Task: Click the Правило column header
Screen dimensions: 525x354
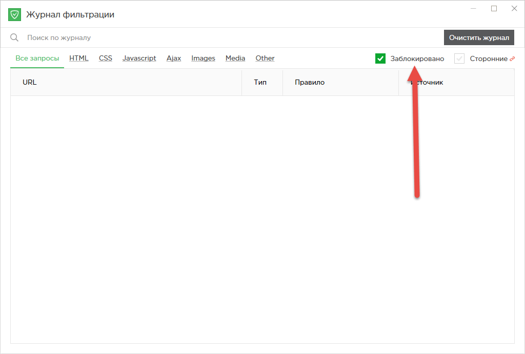Action: tap(310, 82)
